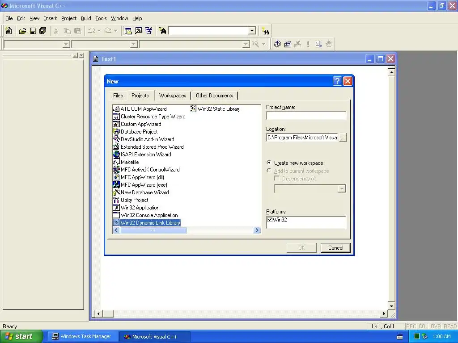Click the New dialog help question icon
458x343 pixels.
(x=337, y=81)
